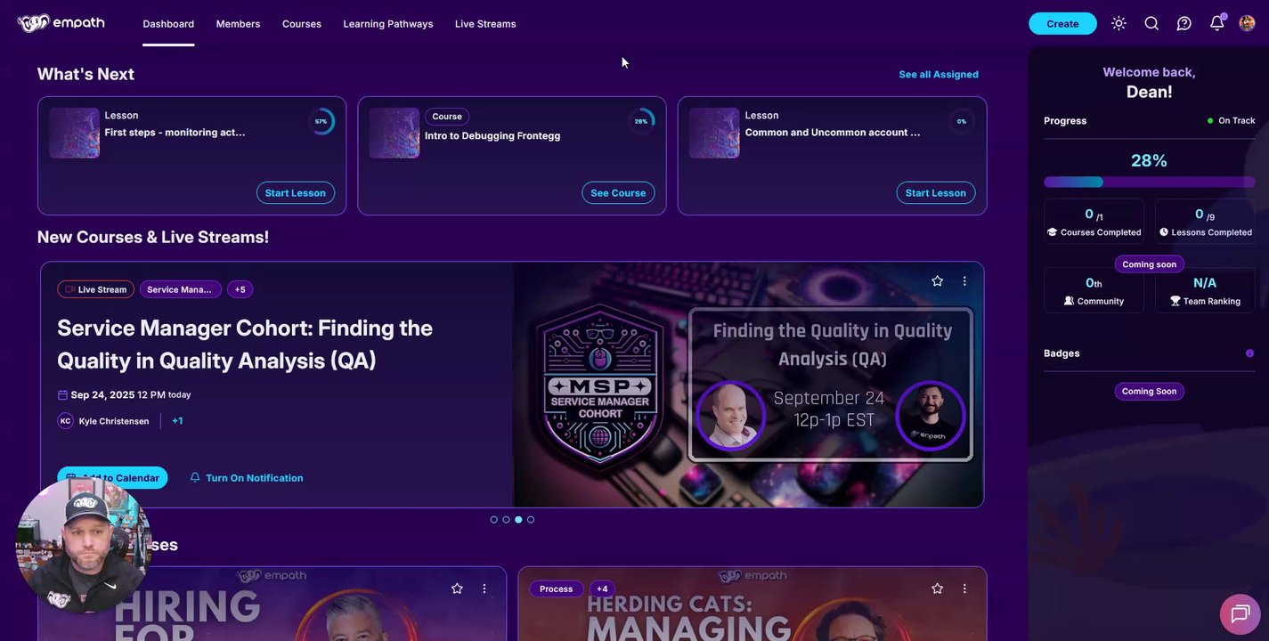Open the notifications bell
Viewport: 1269px width, 641px height.
(x=1216, y=22)
